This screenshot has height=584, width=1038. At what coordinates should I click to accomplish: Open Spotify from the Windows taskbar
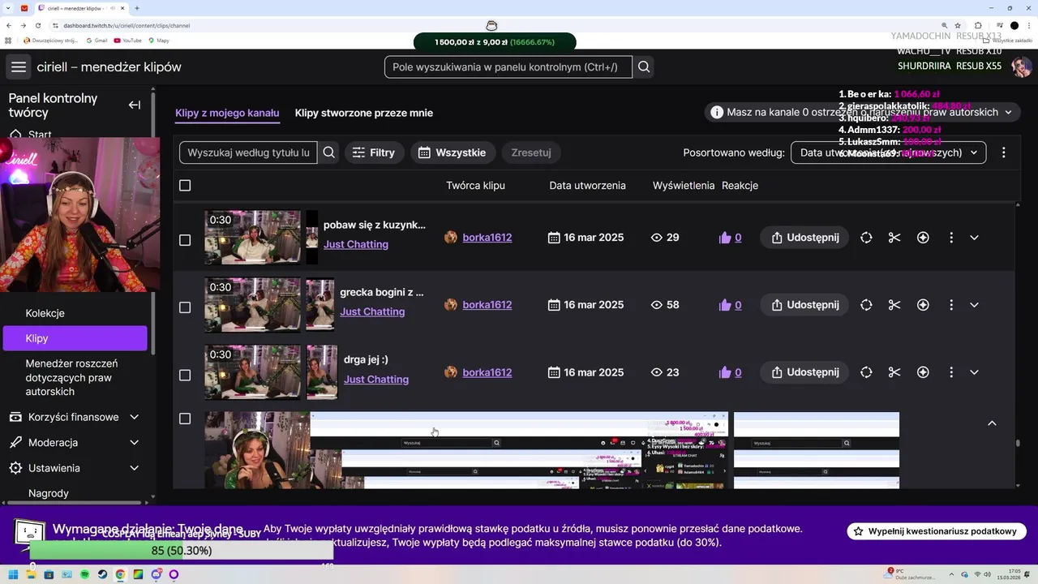[x=84, y=574]
